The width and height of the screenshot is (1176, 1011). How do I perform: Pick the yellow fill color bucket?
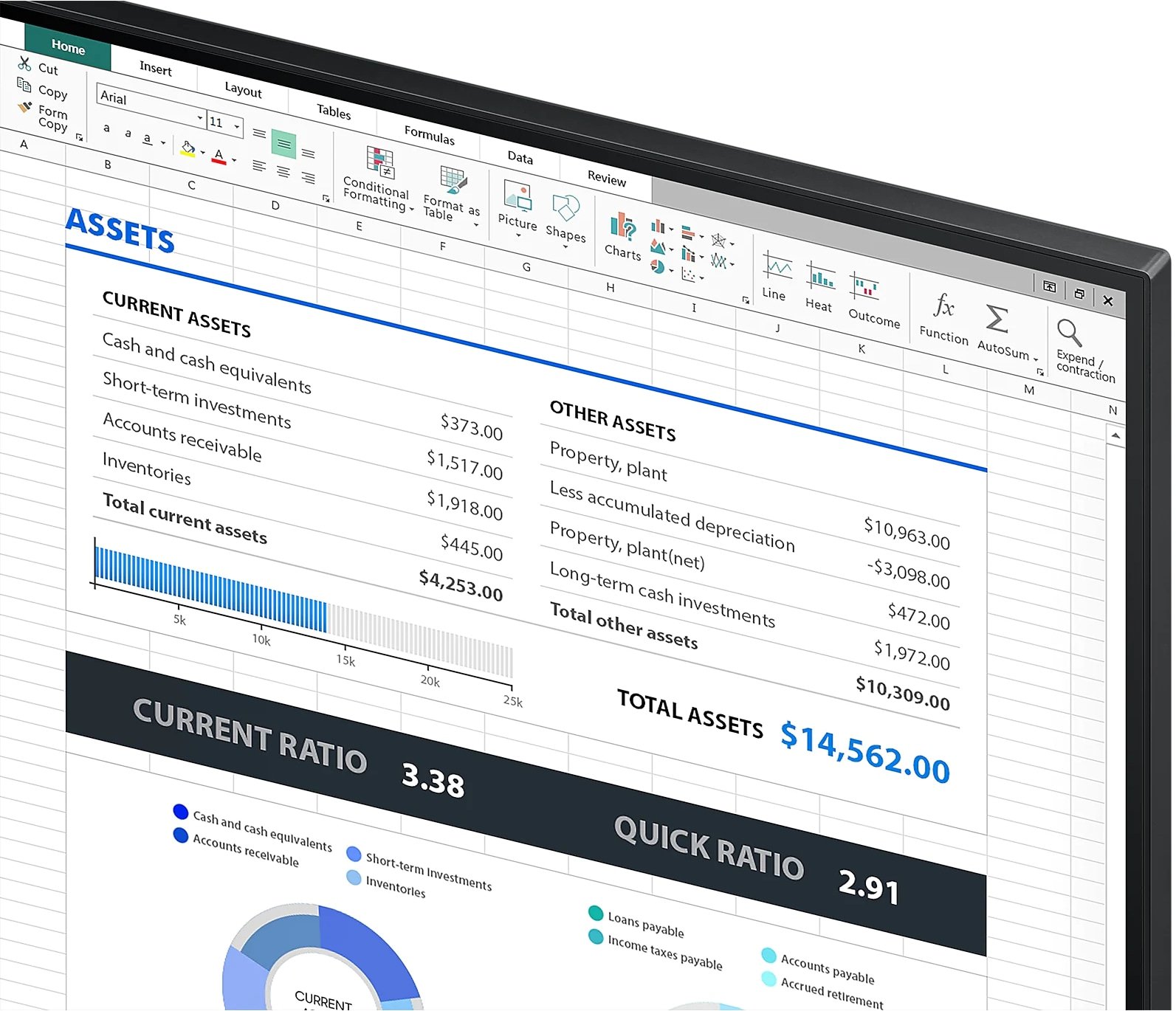click(188, 148)
